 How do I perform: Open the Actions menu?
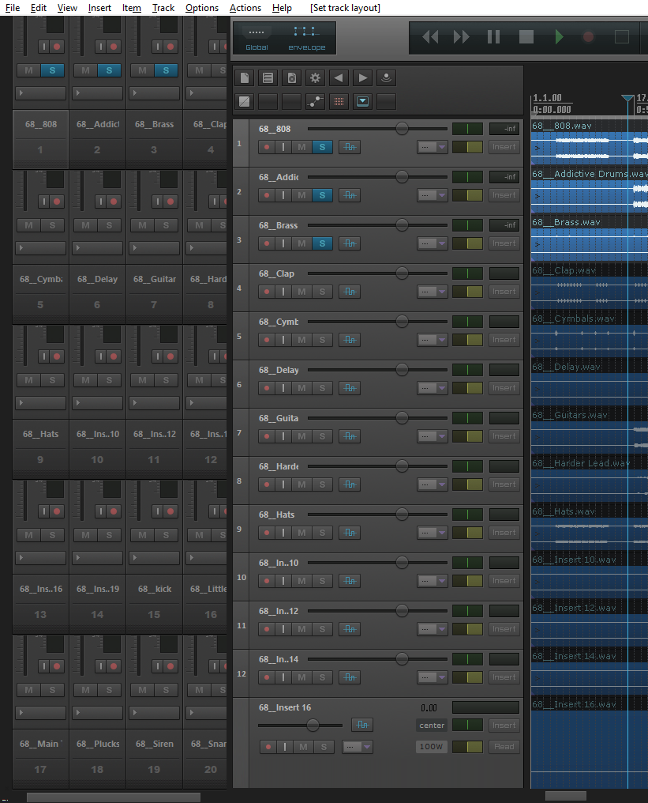pyautogui.click(x=245, y=8)
